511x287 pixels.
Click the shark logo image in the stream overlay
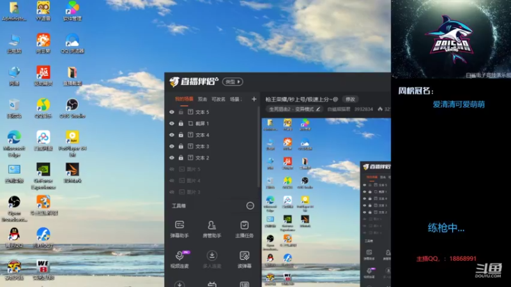tap(451, 39)
